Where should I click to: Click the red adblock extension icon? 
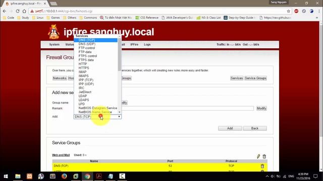tap(296, 11)
